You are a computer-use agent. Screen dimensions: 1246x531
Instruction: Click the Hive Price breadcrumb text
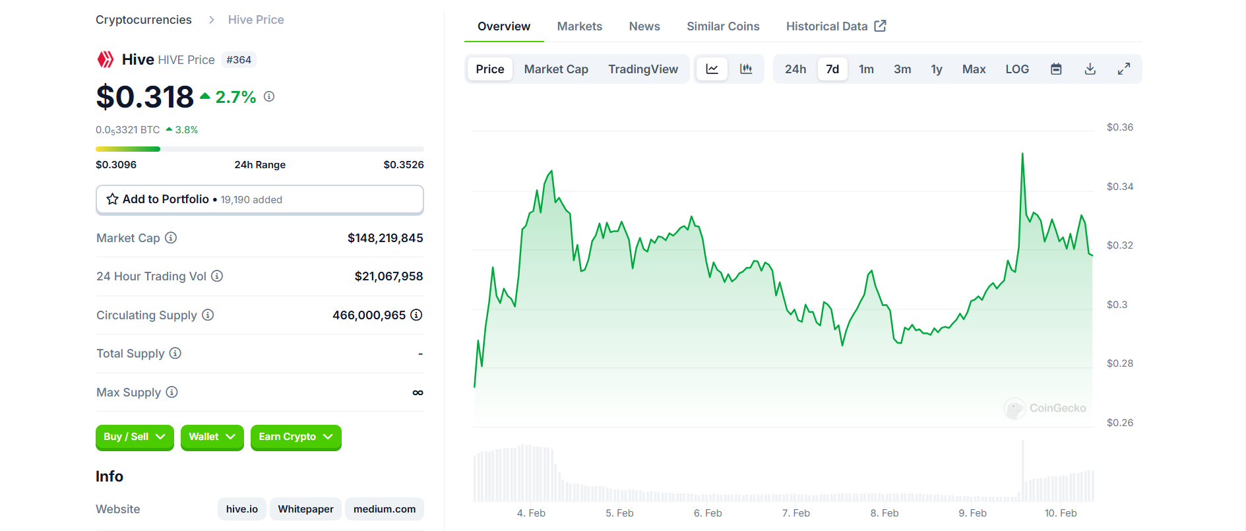tap(256, 20)
